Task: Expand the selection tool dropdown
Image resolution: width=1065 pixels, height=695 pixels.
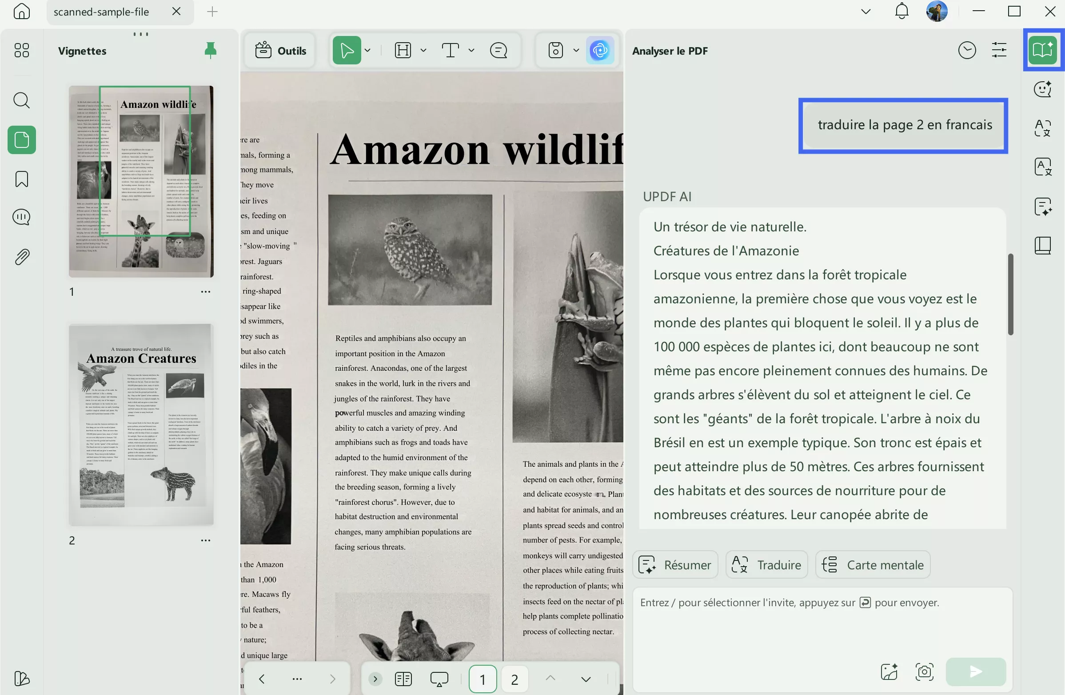Action: click(x=368, y=50)
